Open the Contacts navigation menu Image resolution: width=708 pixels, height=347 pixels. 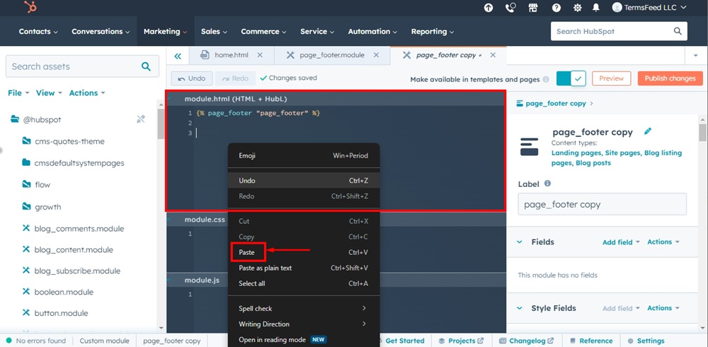pyautogui.click(x=38, y=31)
